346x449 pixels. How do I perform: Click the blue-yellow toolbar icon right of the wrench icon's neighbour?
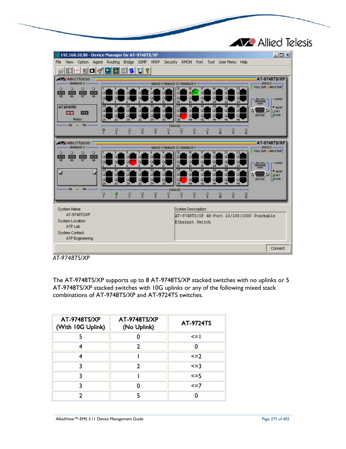[x=116, y=71]
